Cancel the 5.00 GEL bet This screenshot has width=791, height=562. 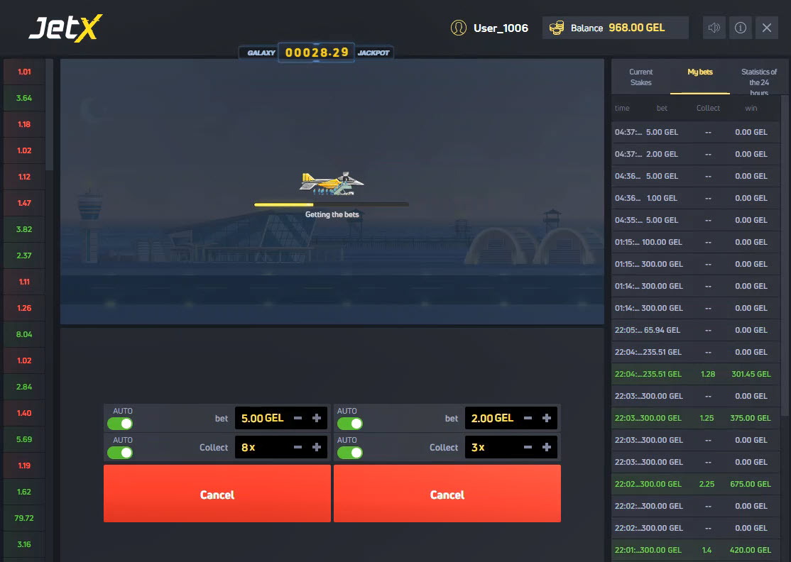pos(217,494)
